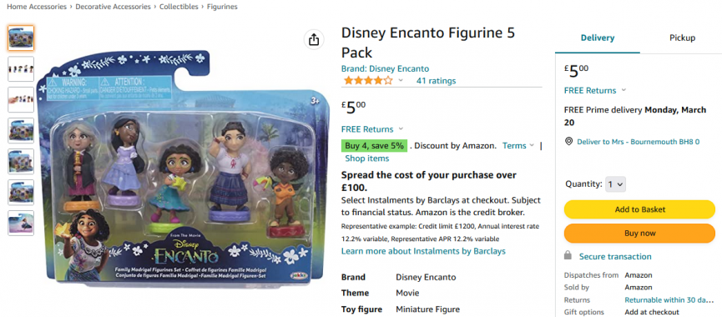722x317 pixels.
Task: Switch to the Pickup tab
Action: click(682, 38)
